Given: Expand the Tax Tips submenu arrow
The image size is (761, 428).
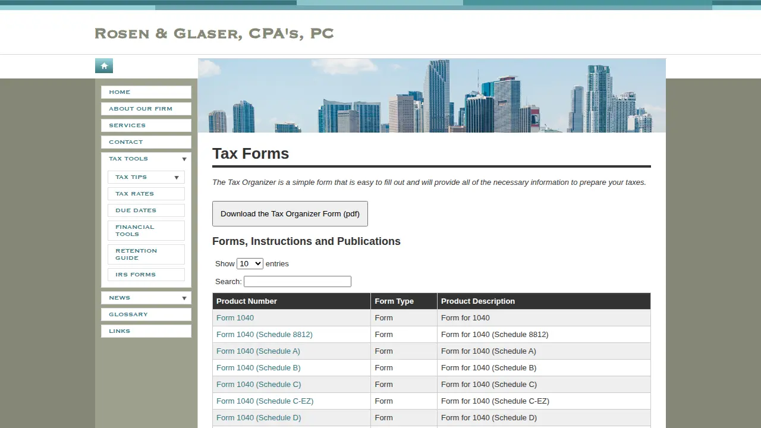Looking at the screenshot, I should click(x=177, y=178).
